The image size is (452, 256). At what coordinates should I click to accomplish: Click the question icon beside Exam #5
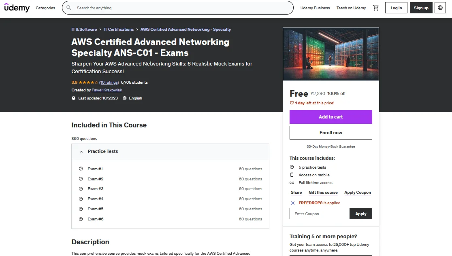(81, 209)
